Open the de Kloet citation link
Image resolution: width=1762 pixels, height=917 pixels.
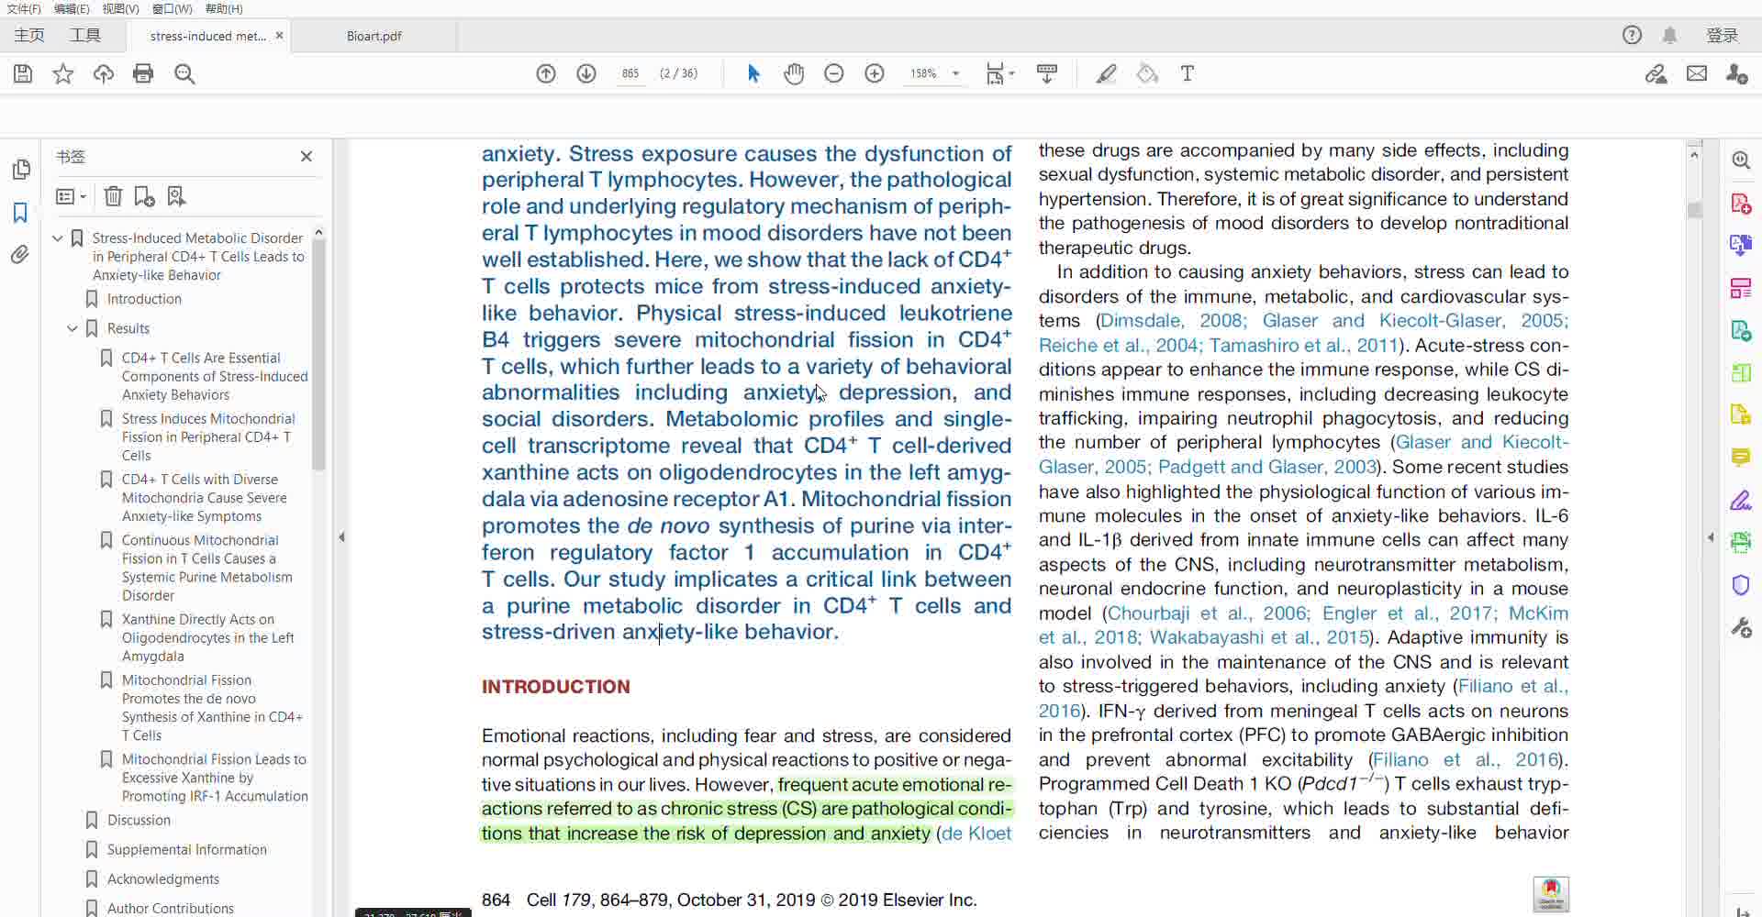pyautogui.click(x=976, y=834)
